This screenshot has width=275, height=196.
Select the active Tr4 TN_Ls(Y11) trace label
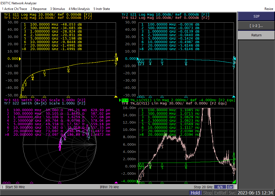(x=178, y=100)
